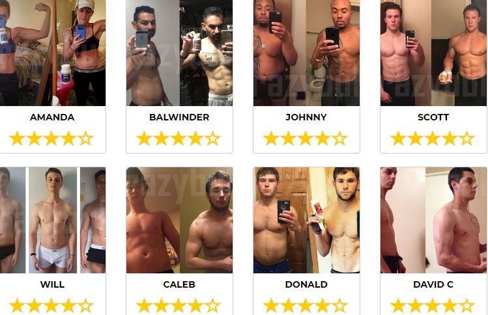Click the first gold star under Balwinder
This screenshot has width=488, height=315.
(x=145, y=139)
